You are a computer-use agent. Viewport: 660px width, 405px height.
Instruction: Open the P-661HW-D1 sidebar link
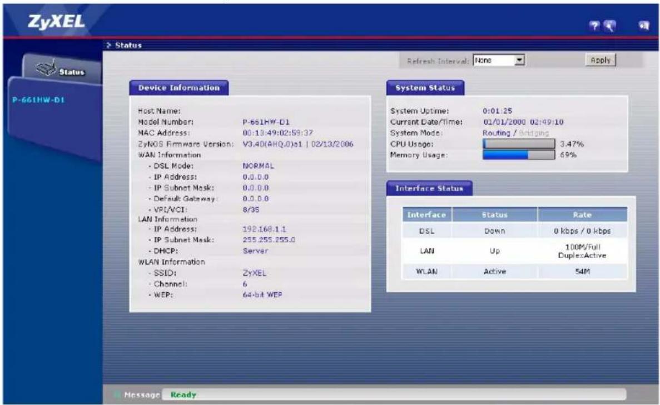pyautogui.click(x=38, y=100)
